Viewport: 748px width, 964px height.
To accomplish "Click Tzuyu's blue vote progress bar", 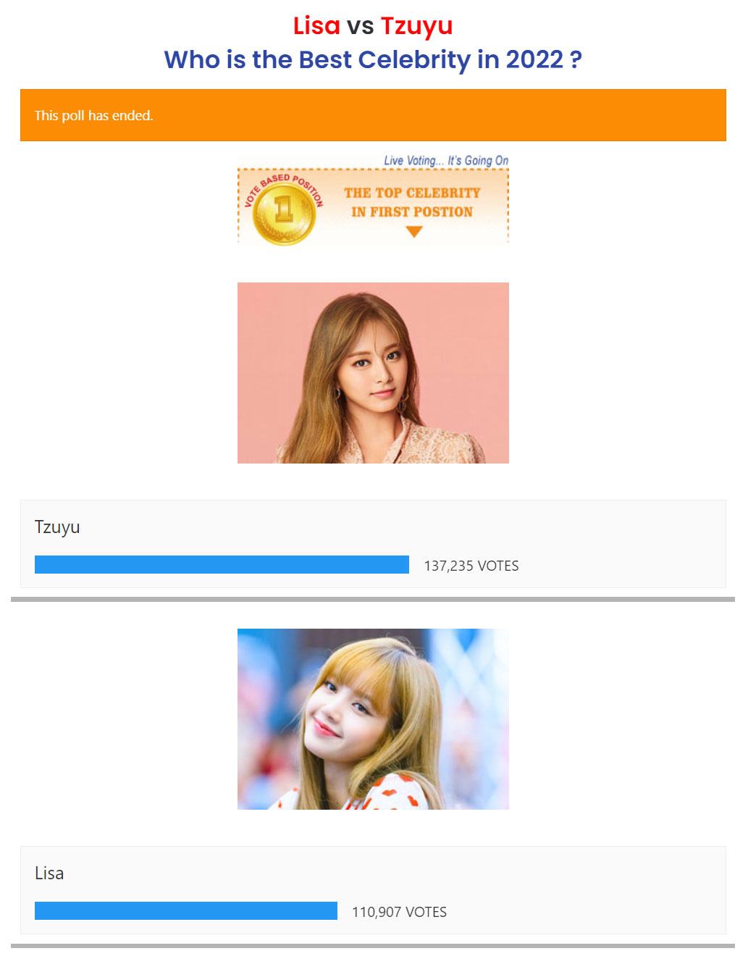I will (x=222, y=565).
